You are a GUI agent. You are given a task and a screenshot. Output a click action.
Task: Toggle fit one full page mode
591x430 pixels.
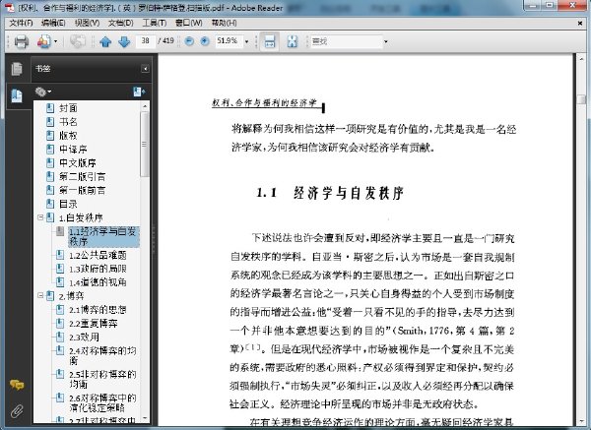293,41
